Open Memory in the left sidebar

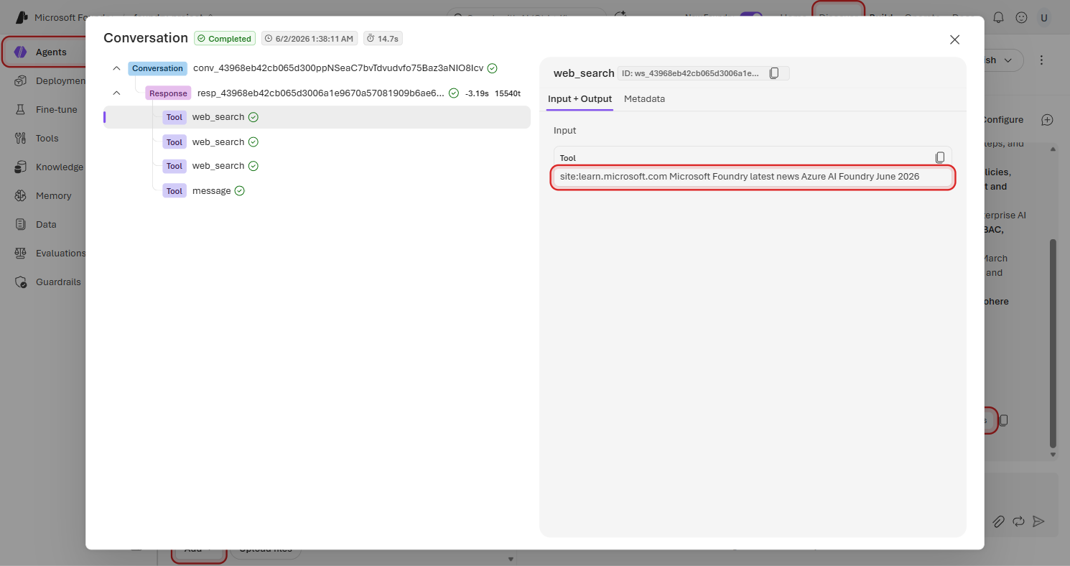point(53,195)
